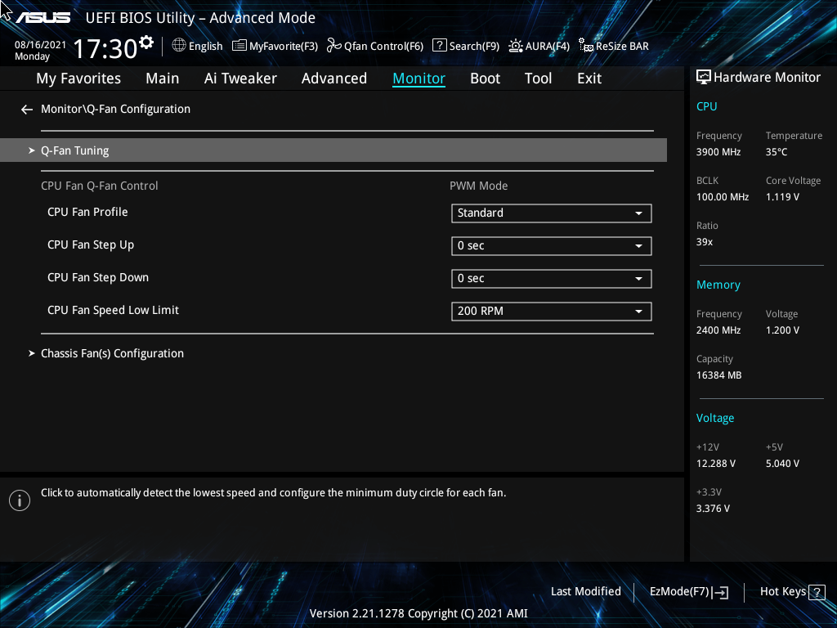Viewport: 837px width, 628px height.
Task: Click the Monitor\Q-Fan Configuration breadcrumb text
Action: (115, 109)
